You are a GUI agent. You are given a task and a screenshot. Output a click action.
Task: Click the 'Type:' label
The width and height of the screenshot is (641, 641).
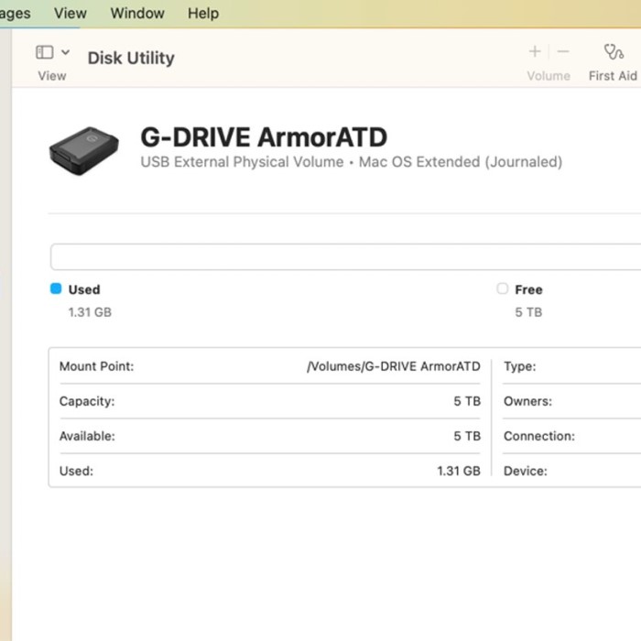click(x=519, y=366)
